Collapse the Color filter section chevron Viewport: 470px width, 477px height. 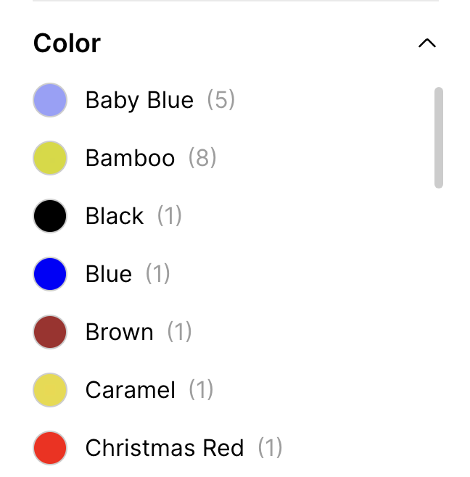tap(427, 43)
